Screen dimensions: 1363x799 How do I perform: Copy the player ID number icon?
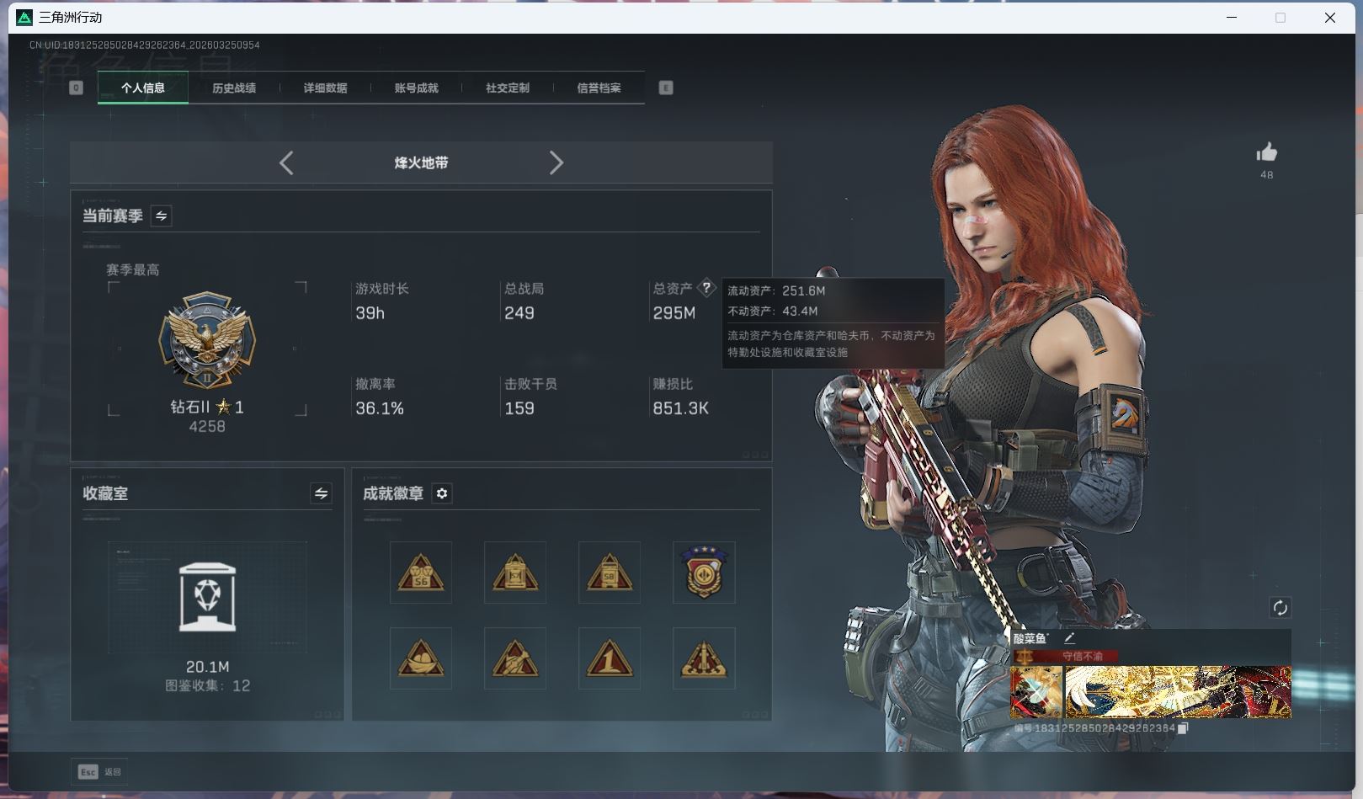click(1183, 728)
